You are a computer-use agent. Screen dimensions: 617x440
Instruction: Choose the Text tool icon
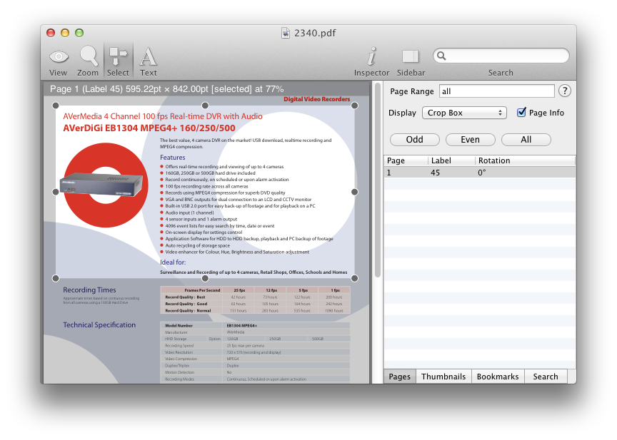[149, 56]
